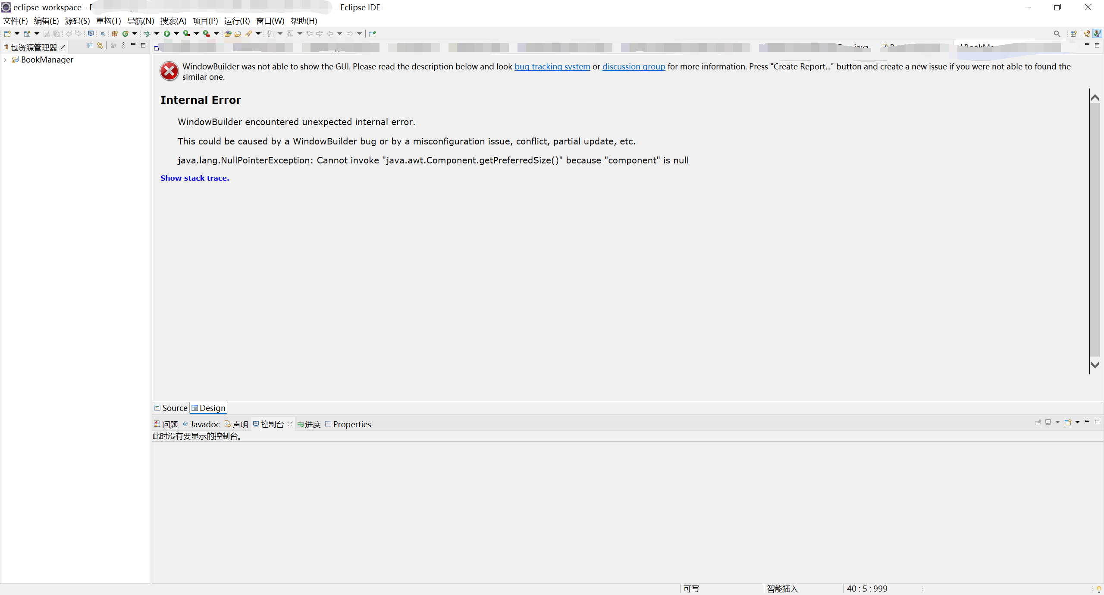Click the Open Console icon in console toolbar
Image resolution: width=1104 pixels, height=595 pixels.
(1068, 422)
